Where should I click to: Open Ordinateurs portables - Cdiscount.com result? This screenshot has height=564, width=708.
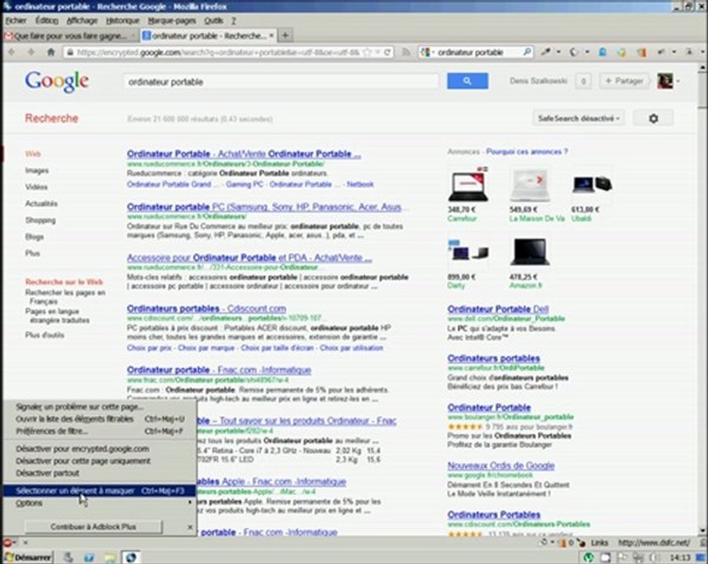206,309
